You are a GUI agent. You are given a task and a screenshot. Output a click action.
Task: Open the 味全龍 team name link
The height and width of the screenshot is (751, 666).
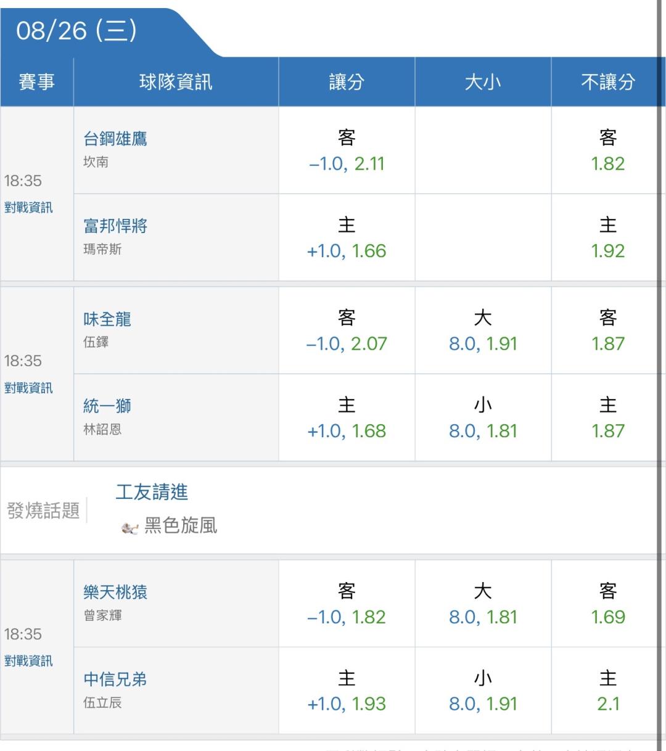click(x=107, y=319)
